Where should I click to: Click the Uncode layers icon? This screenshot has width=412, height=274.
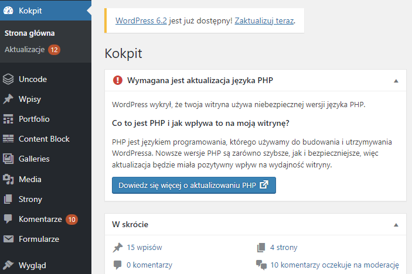8,79
